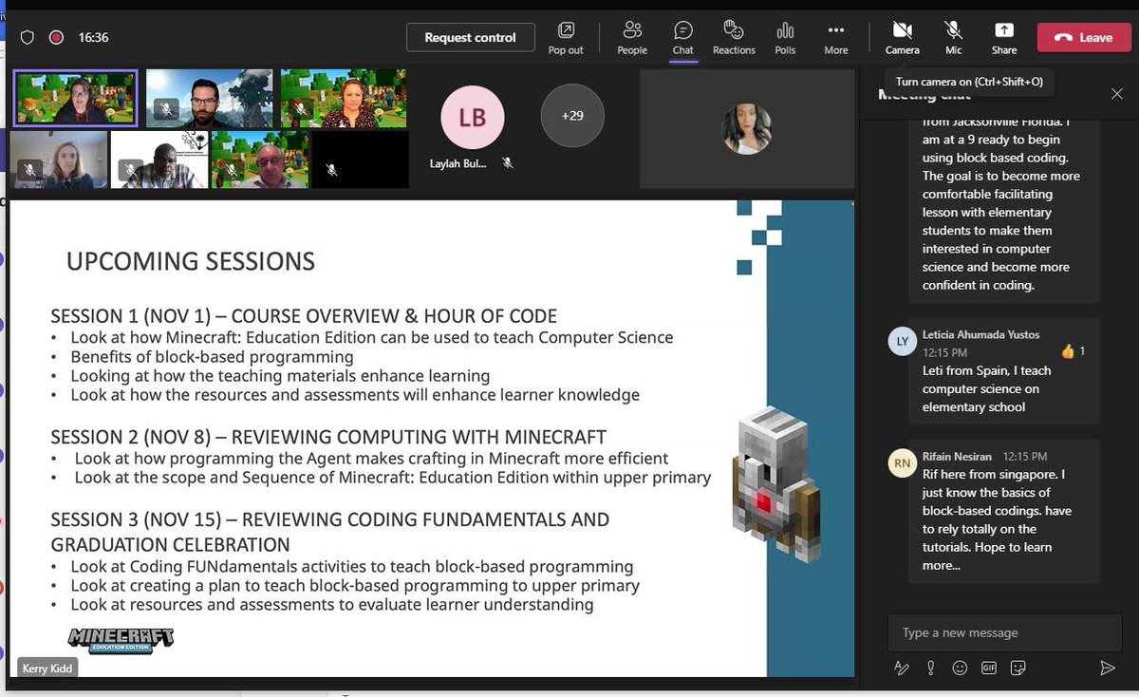Click the Request control button

(471, 37)
